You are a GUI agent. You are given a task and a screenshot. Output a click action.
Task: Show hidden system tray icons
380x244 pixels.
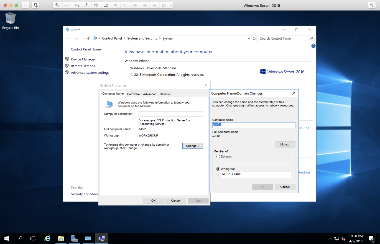click(x=330, y=238)
